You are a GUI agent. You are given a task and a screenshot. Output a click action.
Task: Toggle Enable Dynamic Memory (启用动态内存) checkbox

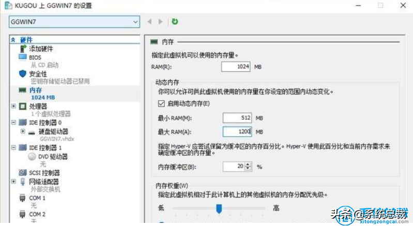point(161,104)
